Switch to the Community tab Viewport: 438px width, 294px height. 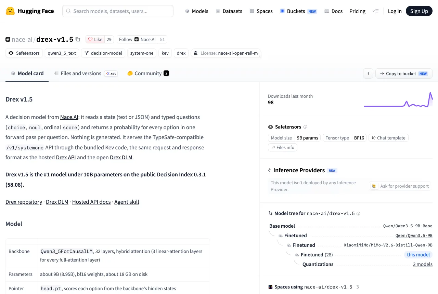pos(148,73)
